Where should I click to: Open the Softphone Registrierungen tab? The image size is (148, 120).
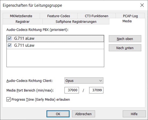click(x=76, y=21)
